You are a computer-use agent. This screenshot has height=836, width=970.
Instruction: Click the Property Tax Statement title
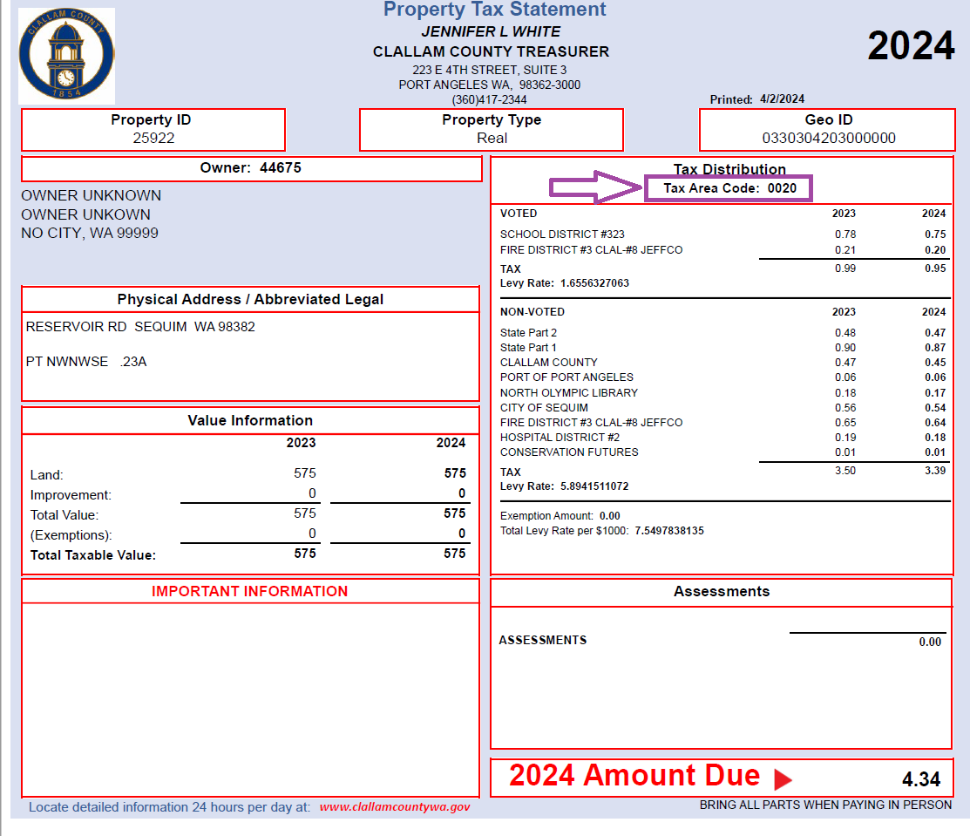pyautogui.click(x=494, y=10)
